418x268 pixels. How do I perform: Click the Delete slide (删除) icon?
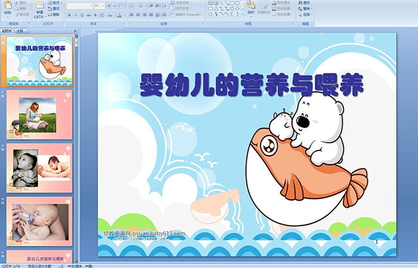click(x=54, y=15)
